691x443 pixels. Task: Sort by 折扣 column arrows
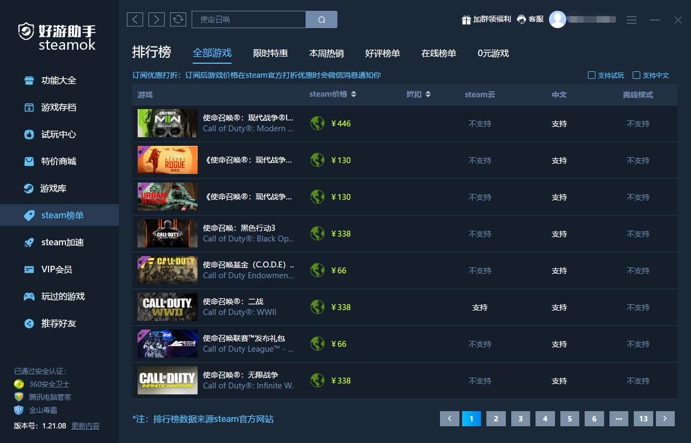[x=428, y=94]
